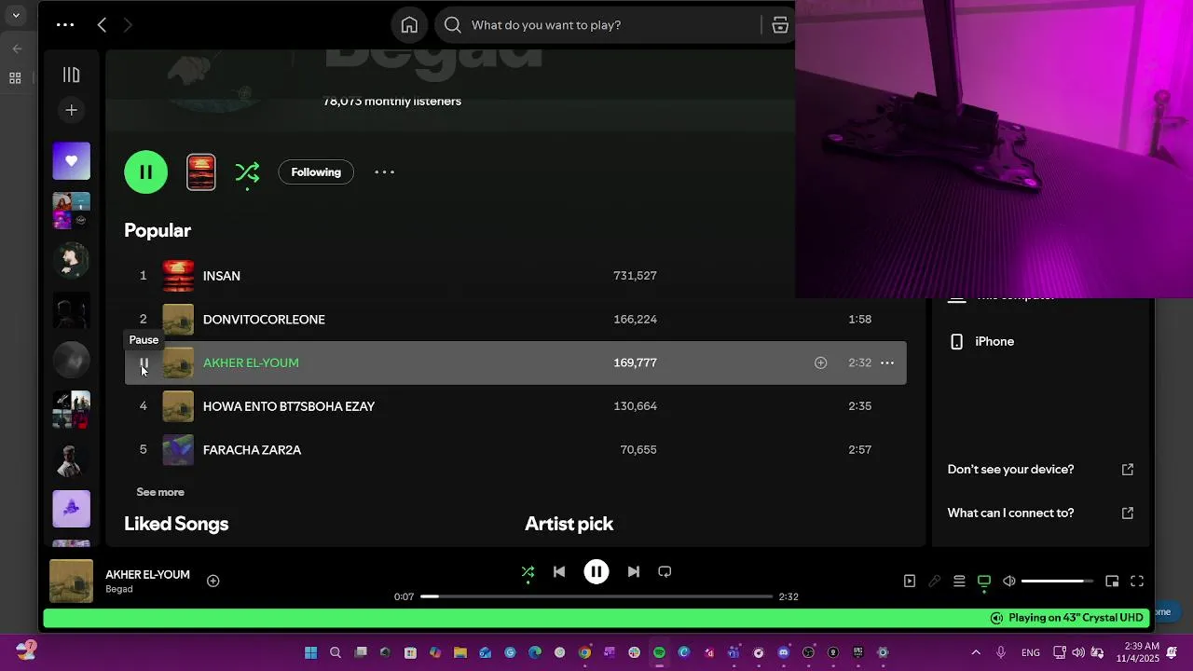The image size is (1193, 671).
Task: Select the DONVITOCORLEONE track
Action: [x=515, y=319]
